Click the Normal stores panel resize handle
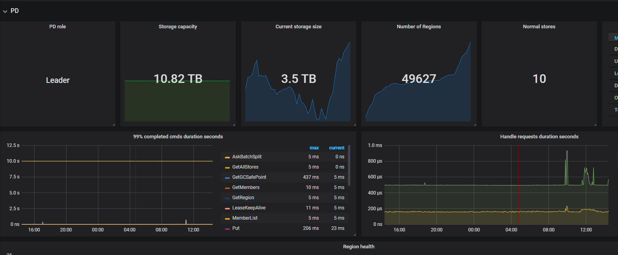Viewport: 618px width, 255px height. pos(595,125)
